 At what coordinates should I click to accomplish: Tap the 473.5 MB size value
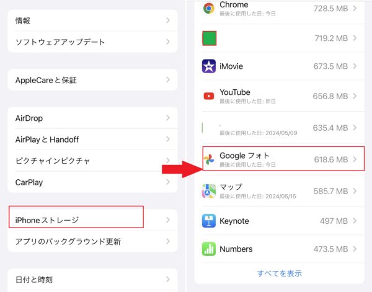coord(330,249)
